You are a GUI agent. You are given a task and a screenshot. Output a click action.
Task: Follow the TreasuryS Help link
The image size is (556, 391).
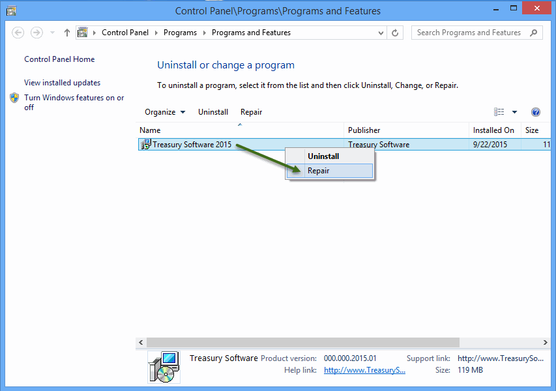(364, 370)
